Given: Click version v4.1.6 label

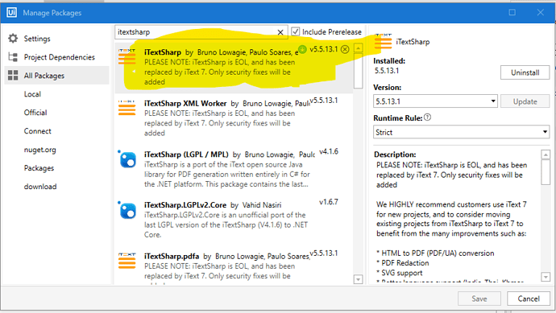Looking at the screenshot, I should pyautogui.click(x=329, y=152).
